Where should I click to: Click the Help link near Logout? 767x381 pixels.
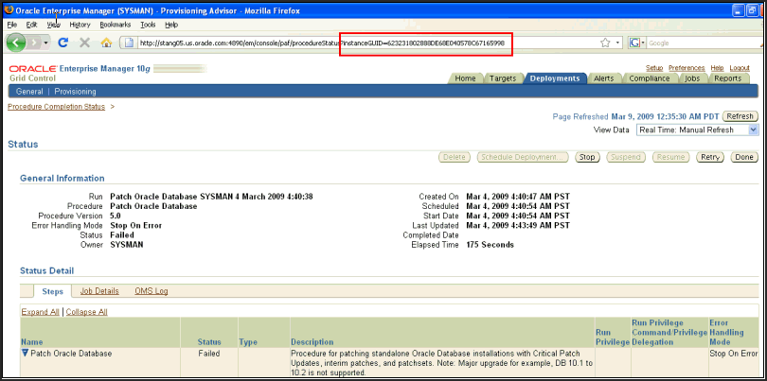(x=717, y=68)
